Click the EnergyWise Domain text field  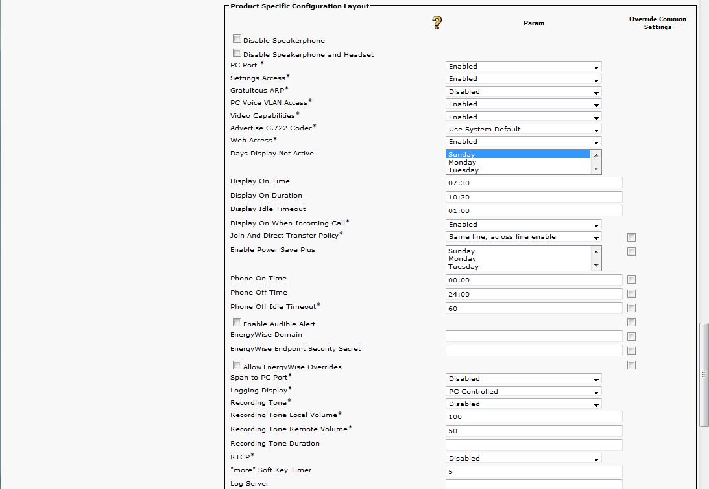534,336
